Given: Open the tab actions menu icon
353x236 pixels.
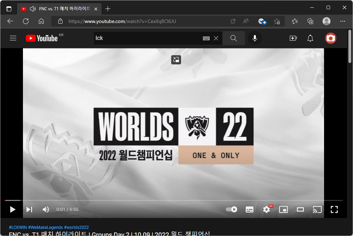Looking at the screenshot, I should tap(9, 9).
